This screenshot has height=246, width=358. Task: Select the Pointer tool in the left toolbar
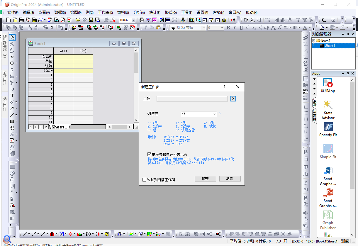pos(12,38)
